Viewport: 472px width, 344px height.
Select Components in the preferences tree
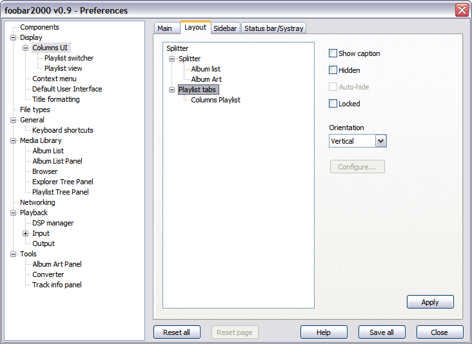39,27
